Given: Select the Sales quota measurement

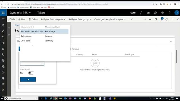Looking at the screenshot, I should click(x=26, y=36).
